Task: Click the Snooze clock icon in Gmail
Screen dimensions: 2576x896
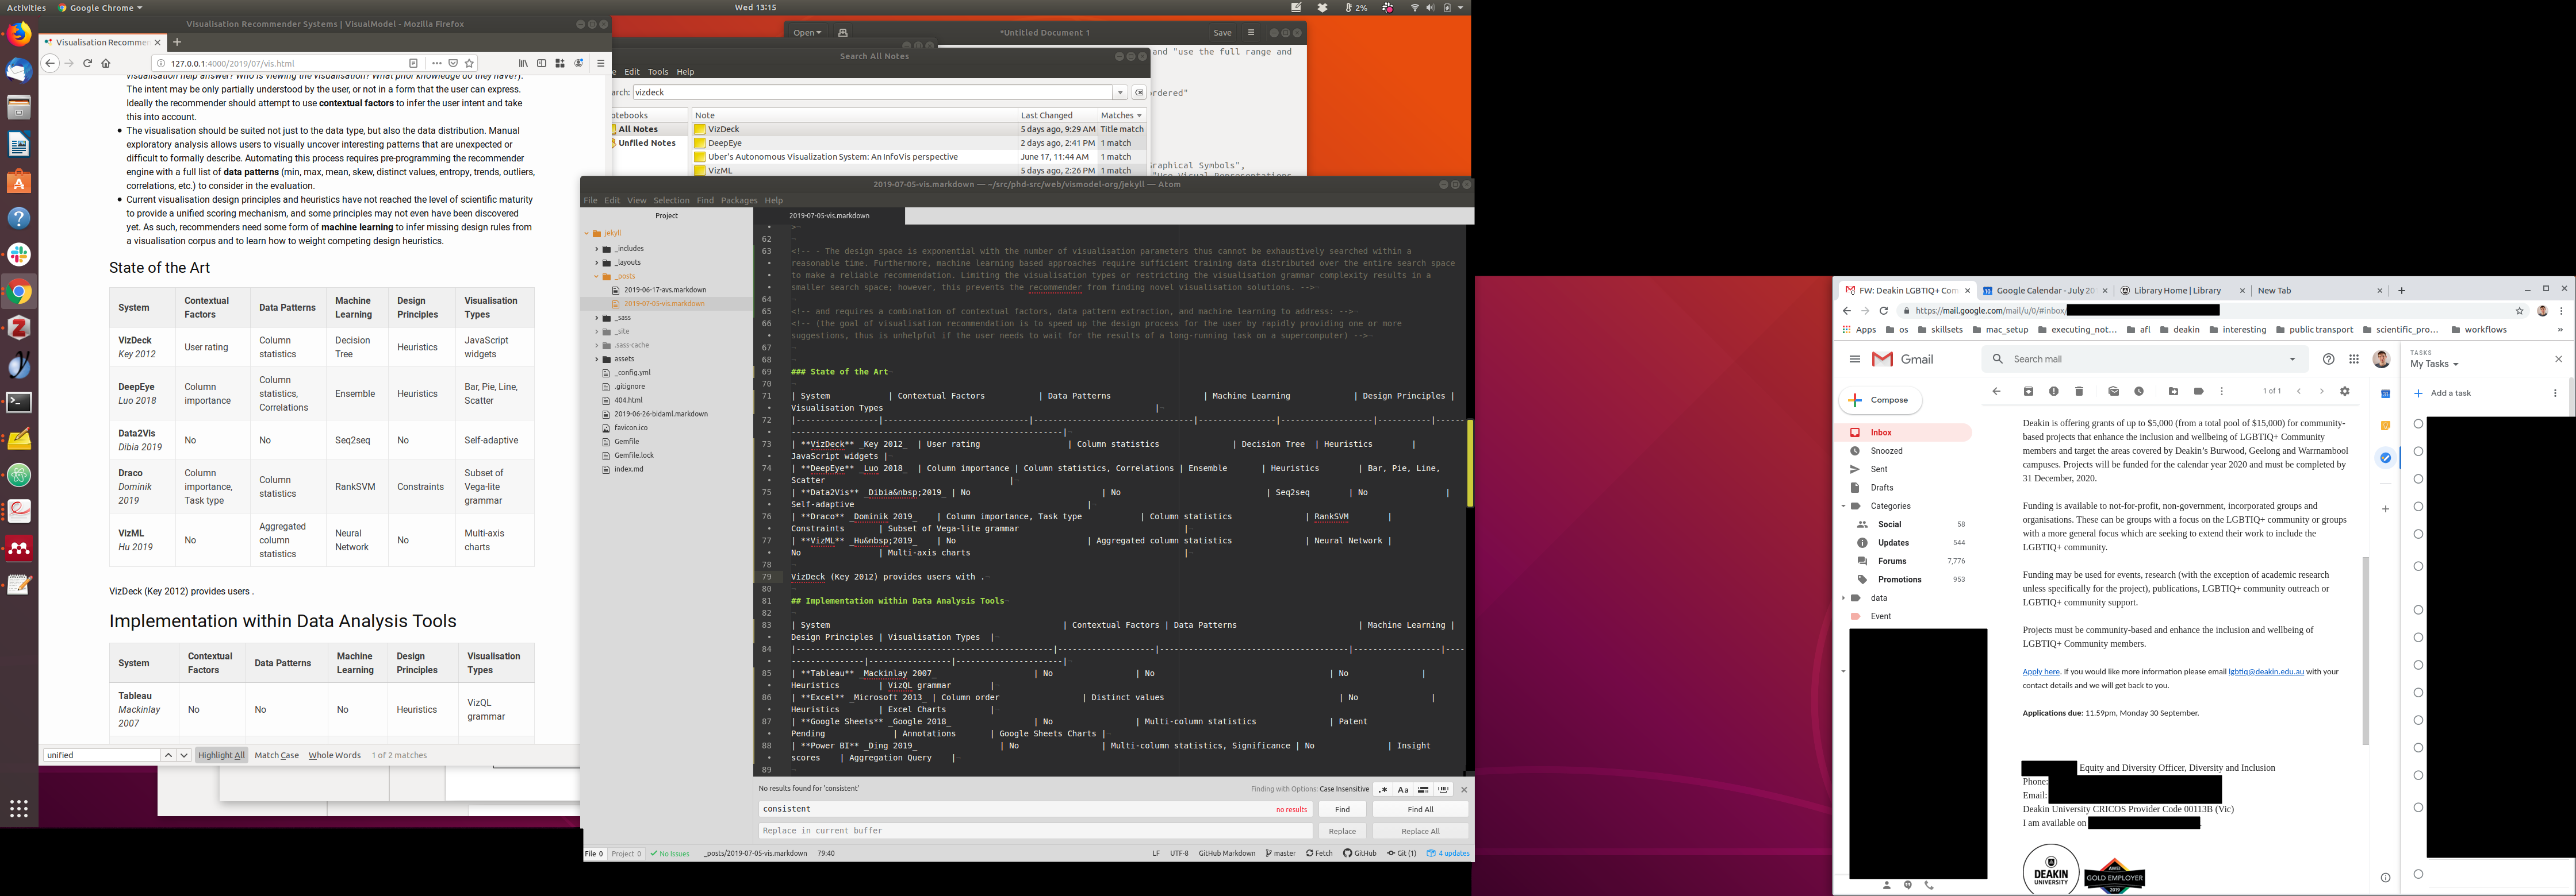Action: coord(2139,392)
